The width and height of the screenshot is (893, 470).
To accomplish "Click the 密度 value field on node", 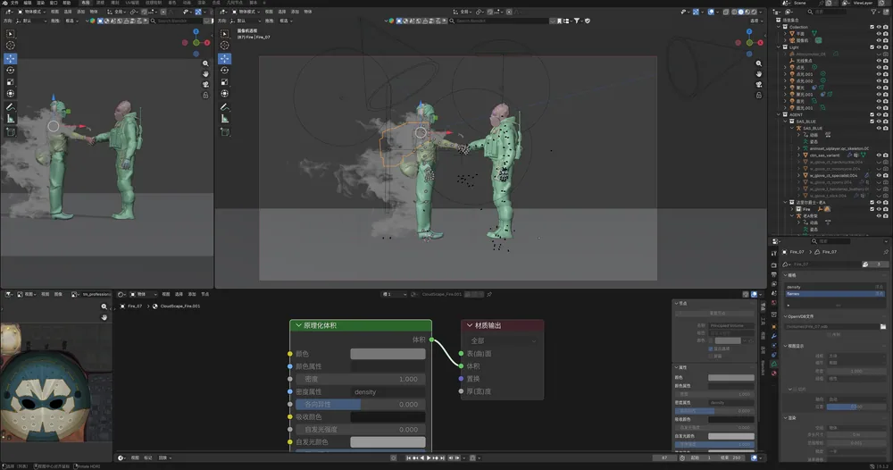I will [361, 379].
